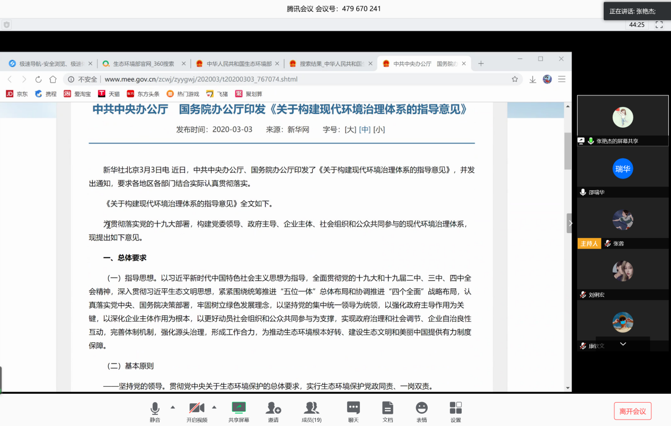Open the 成员(19) members list

click(312, 408)
